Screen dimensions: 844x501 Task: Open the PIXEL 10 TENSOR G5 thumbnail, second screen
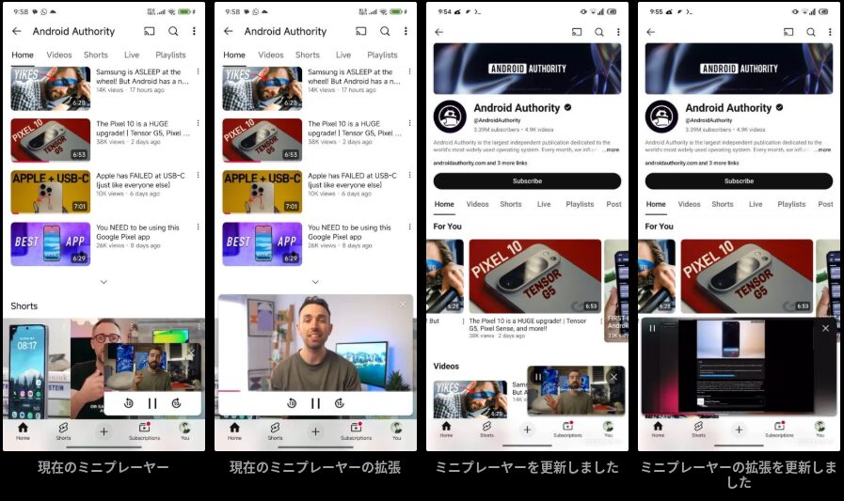tap(263, 140)
